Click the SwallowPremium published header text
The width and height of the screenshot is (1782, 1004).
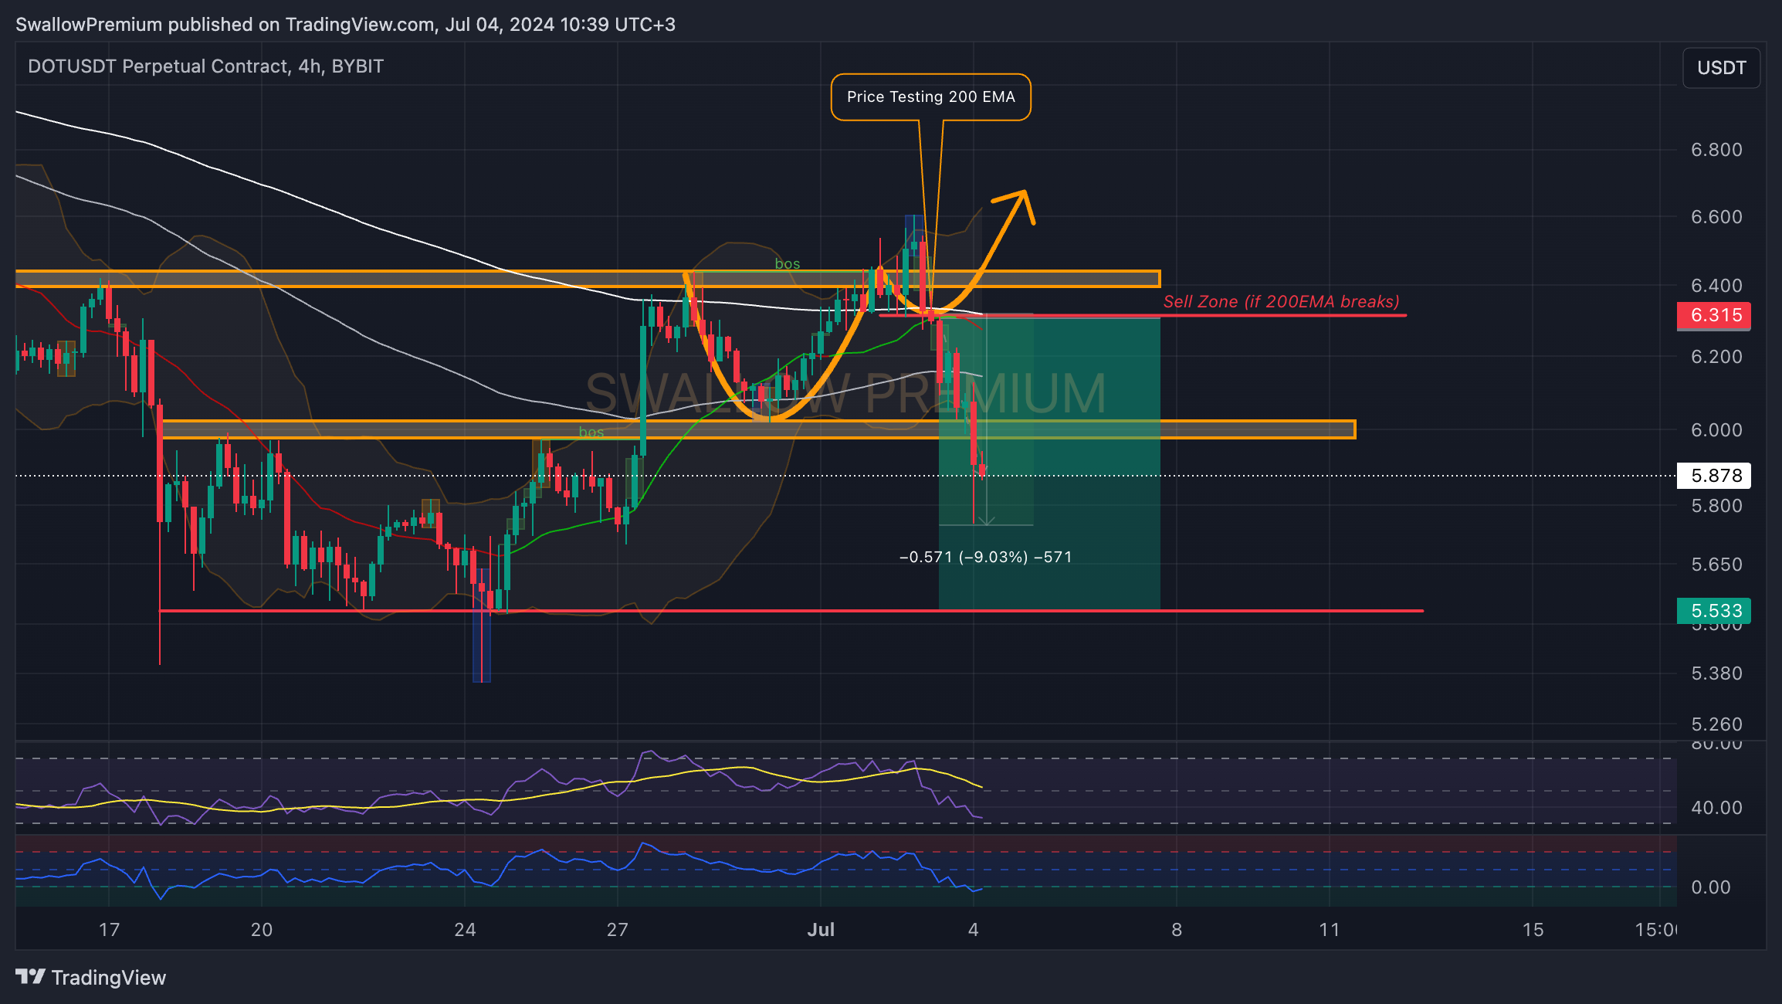coord(345,25)
